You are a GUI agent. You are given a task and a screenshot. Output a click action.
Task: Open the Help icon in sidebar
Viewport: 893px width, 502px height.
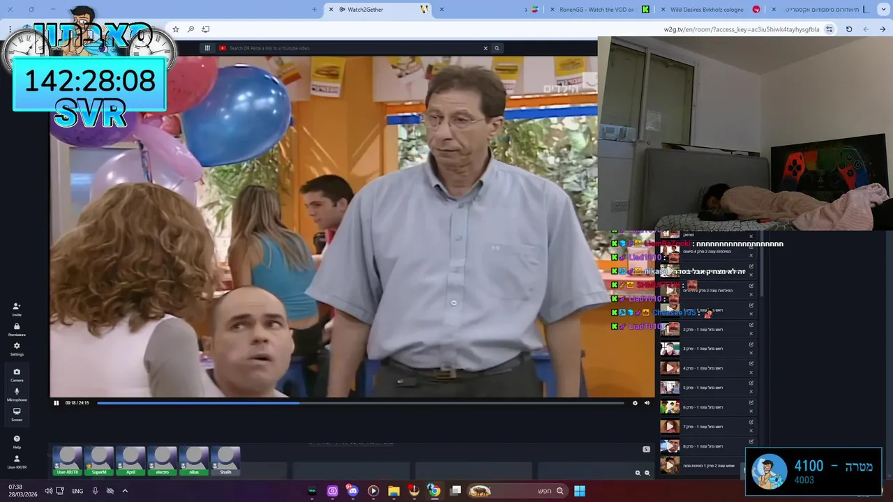pos(17,441)
